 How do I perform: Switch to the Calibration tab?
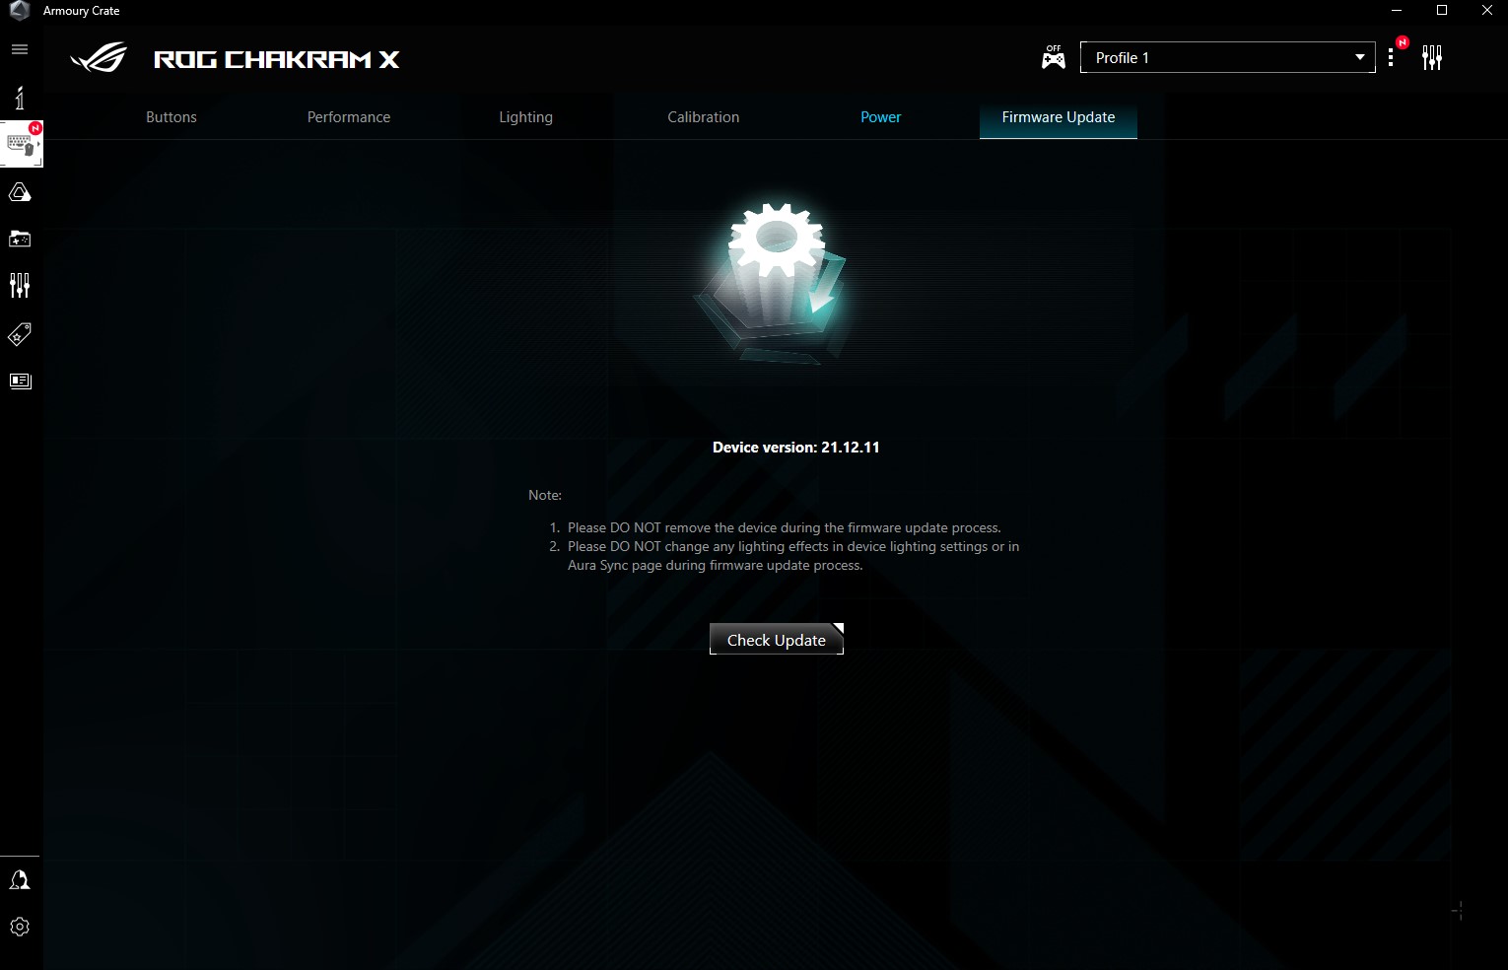[704, 116]
